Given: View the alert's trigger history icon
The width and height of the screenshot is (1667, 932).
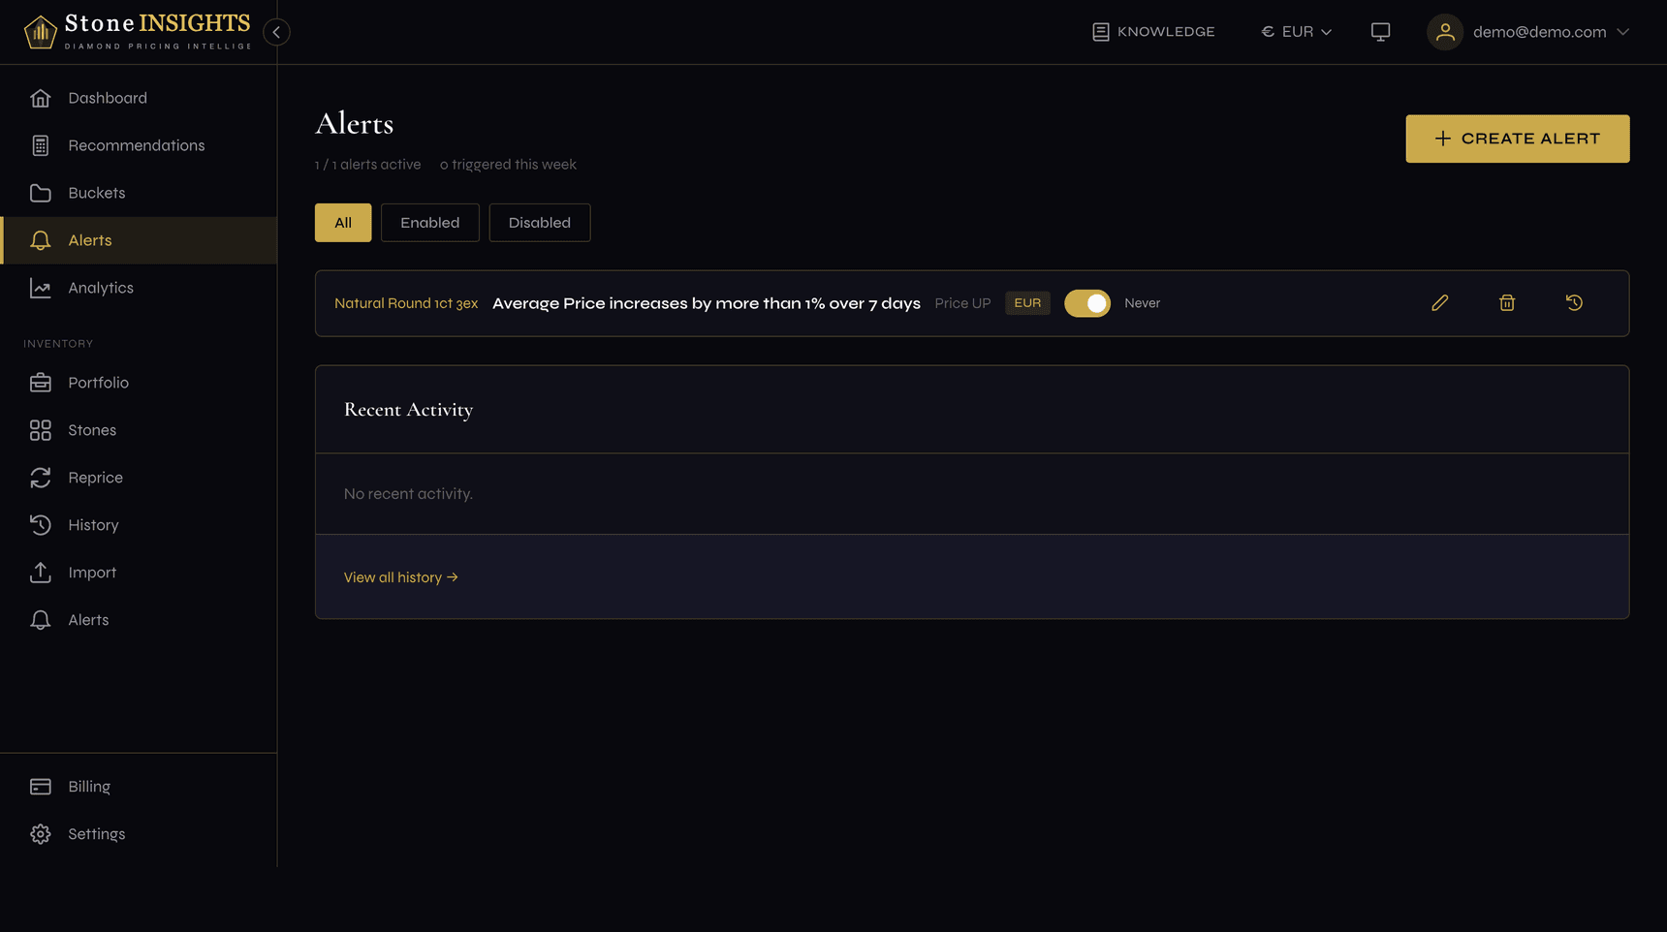Looking at the screenshot, I should 1574,302.
